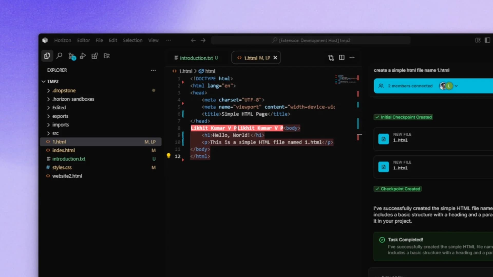This screenshot has height=277, width=493.
Task: Open the diff compare icon above the editor
Action: coord(331,58)
